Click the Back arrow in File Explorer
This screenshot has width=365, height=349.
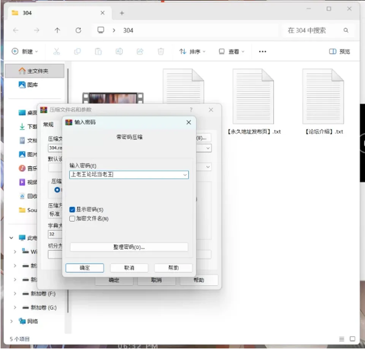[16, 30]
